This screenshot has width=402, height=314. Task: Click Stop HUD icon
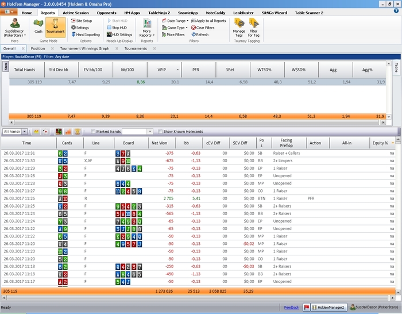pyautogui.click(x=109, y=28)
